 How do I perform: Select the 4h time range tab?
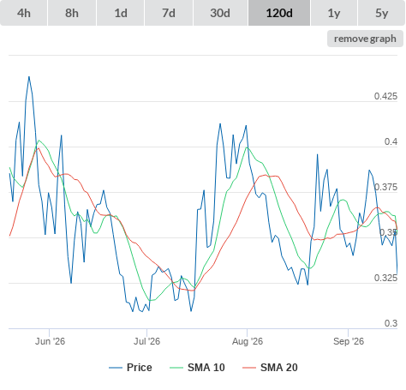tap(24, 13)
